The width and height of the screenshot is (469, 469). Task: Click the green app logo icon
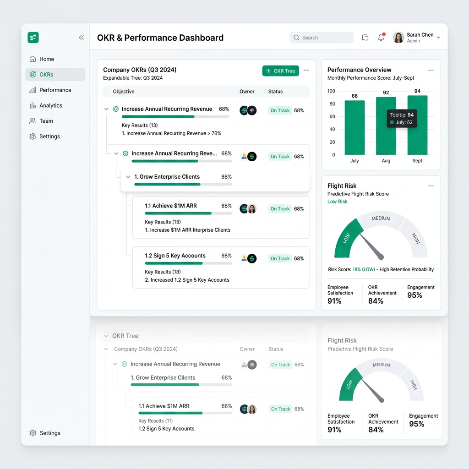33,38
